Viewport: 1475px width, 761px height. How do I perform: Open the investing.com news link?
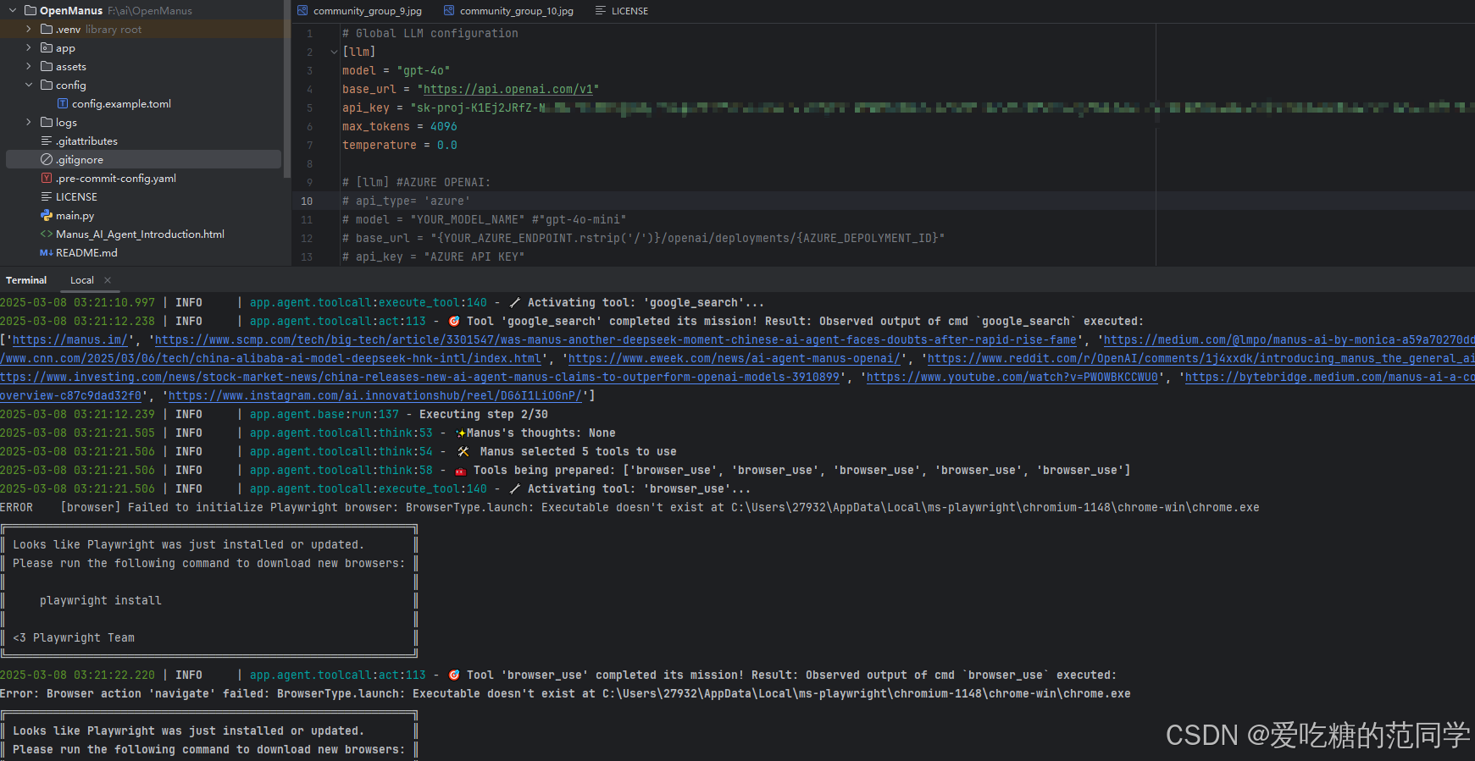click(419, 378)
